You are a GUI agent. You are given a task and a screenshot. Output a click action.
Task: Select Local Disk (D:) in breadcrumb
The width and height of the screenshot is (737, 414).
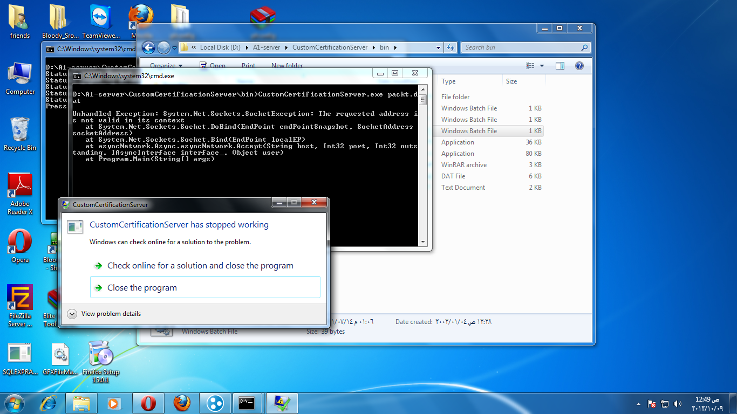[220, 47]
